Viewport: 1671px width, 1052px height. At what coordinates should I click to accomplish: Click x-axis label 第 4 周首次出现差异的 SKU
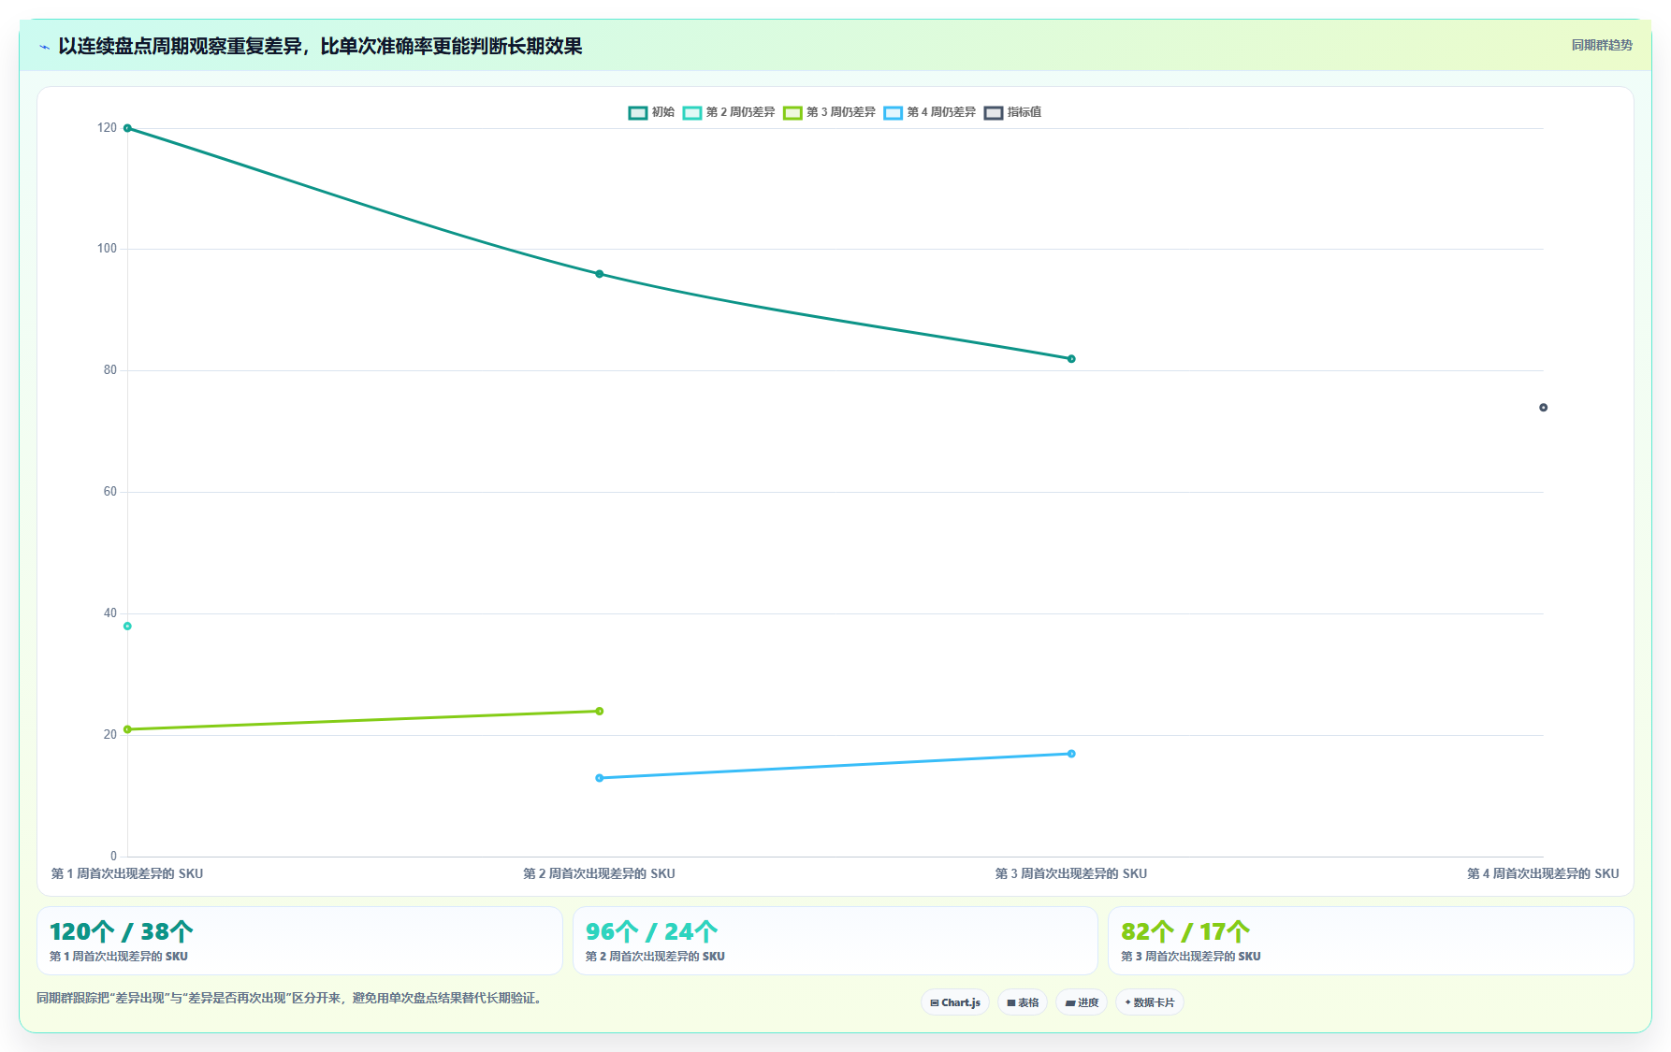tap(1544, 873)
